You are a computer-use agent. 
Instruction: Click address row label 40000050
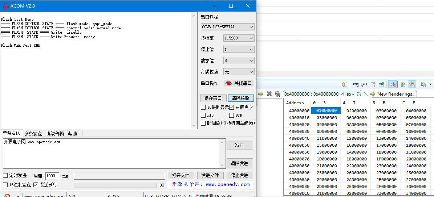[x=299, y=145]
